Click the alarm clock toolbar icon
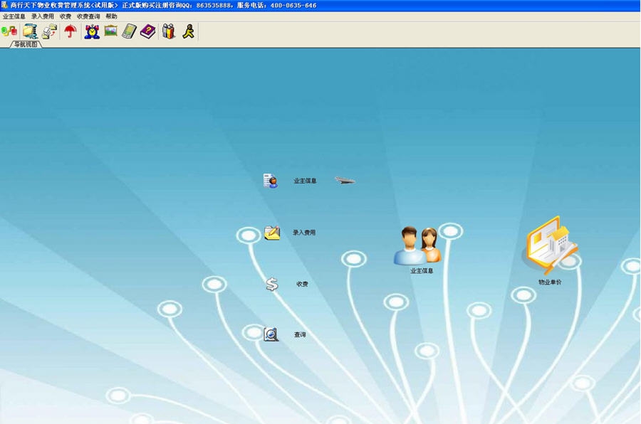641x424 pixels. [92, 31]
